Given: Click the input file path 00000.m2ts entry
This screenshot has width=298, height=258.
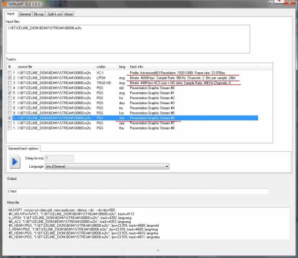Looking at the screenshot, I should click(x=45, y=28).
